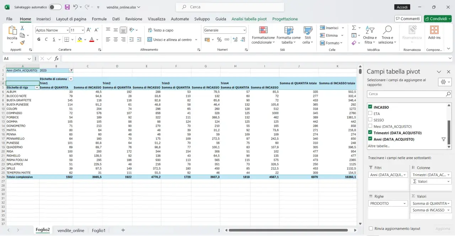
Task: Open the File menu
Action: point(9,19)
